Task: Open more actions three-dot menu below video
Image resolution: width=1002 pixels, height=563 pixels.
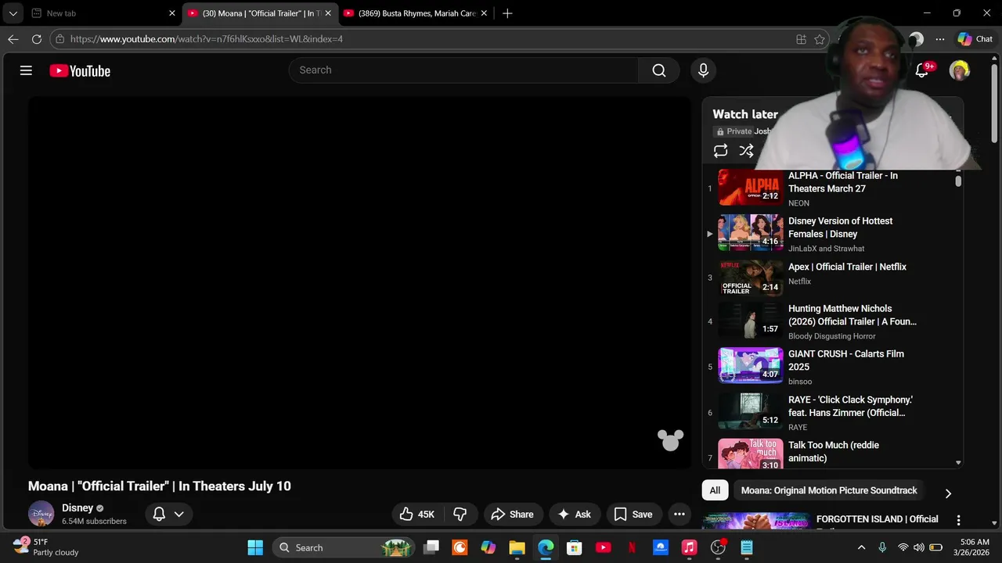Action: (679, 514)
